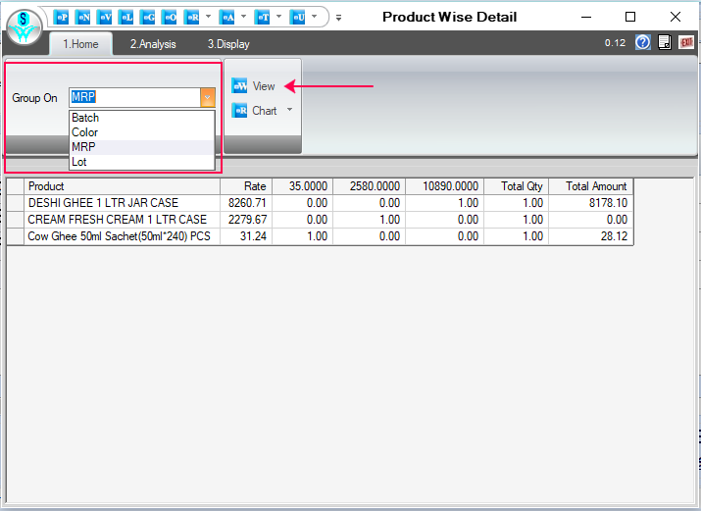Click the A quick access icon
The width and height of the screenshot is (701, 511).
[226, 18]
